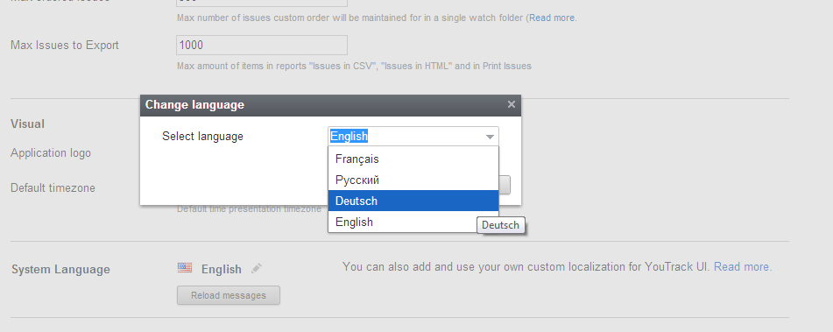Click the Select language combo box field
The image size is (833, 332).
(413, 137)
